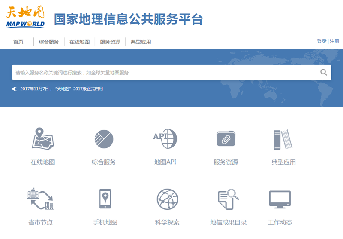343x239 pixels.
Task: Click the 科学探索 text label
Action: [x=167, y=222]
